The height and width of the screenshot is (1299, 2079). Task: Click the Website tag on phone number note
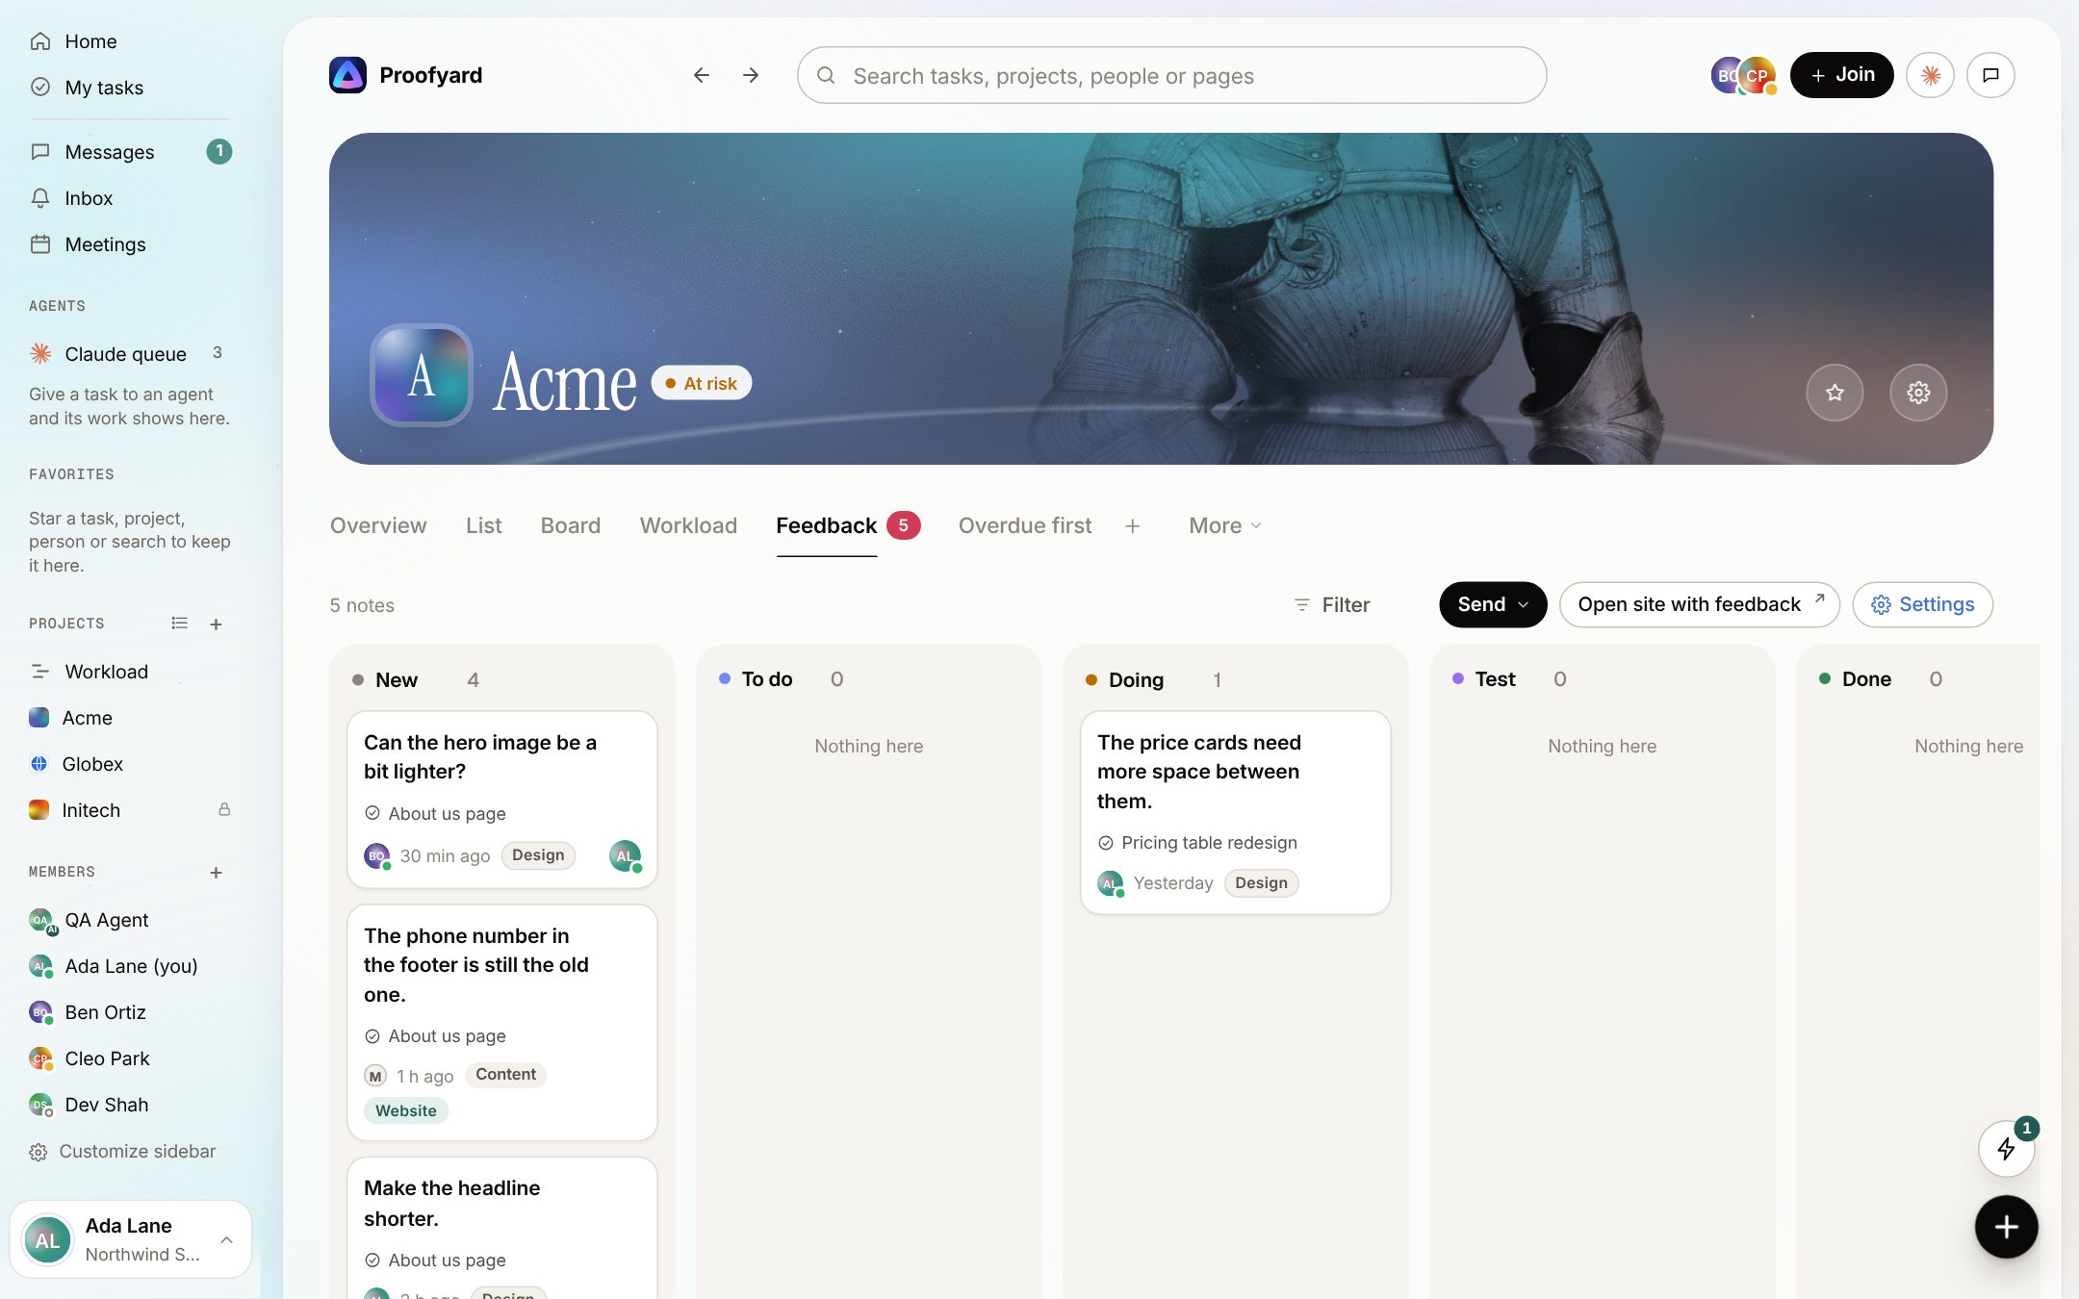click(x=405, y=1110)
